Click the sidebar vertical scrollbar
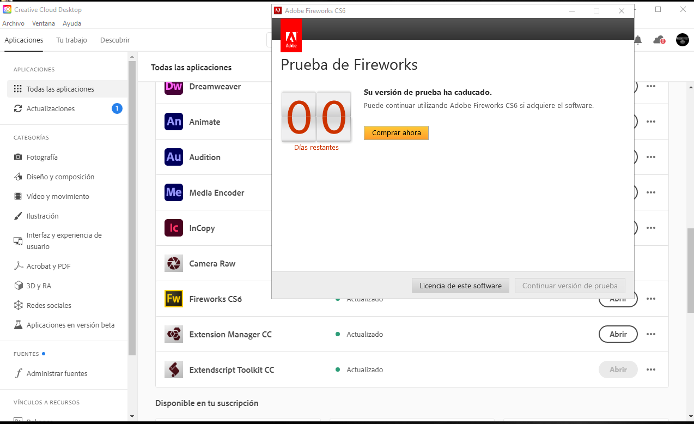The height and width of the screenshot is (424, 694). click(x=132, y=207)
